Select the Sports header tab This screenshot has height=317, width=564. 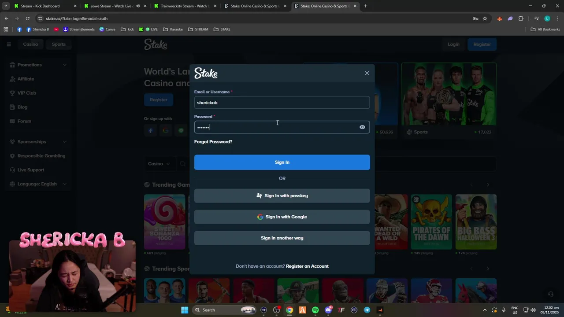click(59, 44)
